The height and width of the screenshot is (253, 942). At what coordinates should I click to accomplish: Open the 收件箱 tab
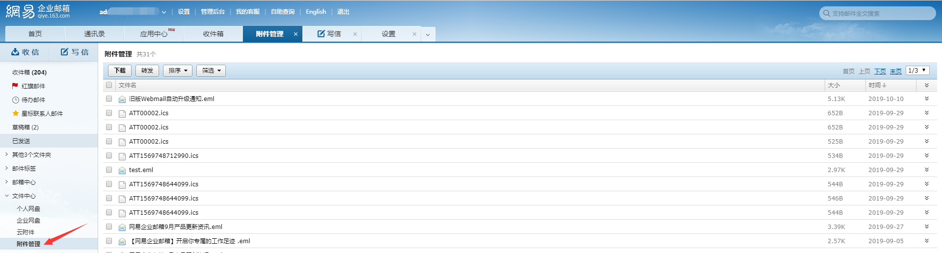[213, 34]
